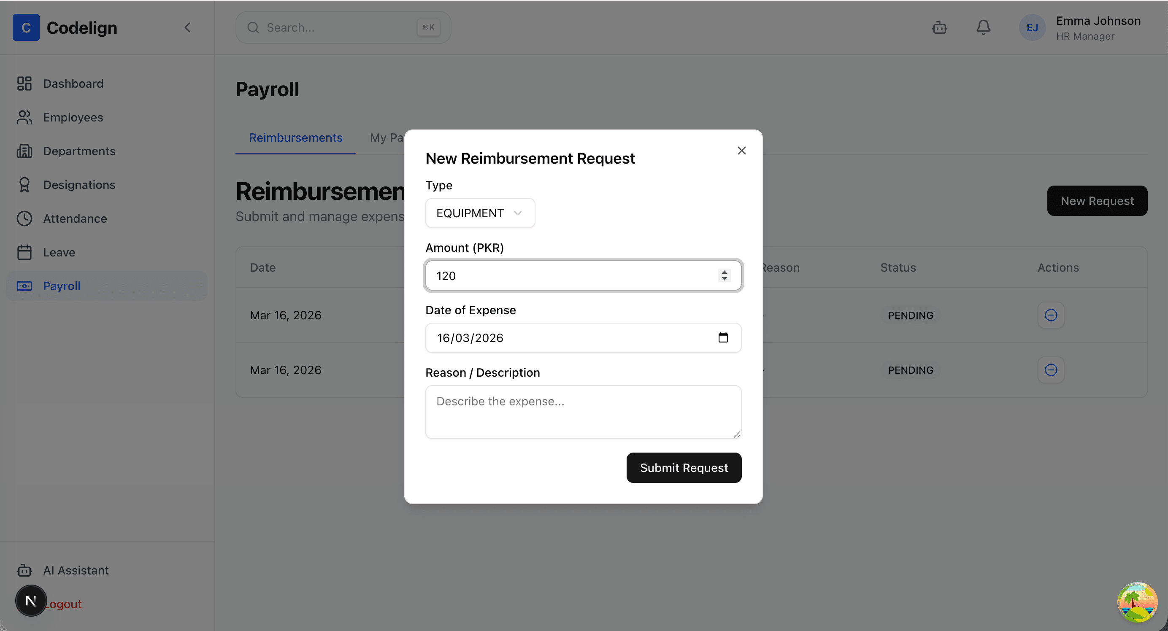Switch to the Reimbursements tab

click(296, 138)
